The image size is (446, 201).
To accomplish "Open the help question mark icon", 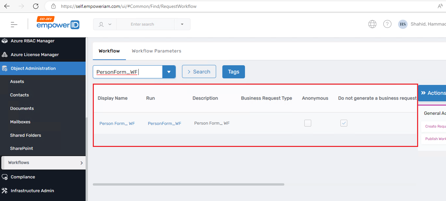I will [x=387, y=24].
